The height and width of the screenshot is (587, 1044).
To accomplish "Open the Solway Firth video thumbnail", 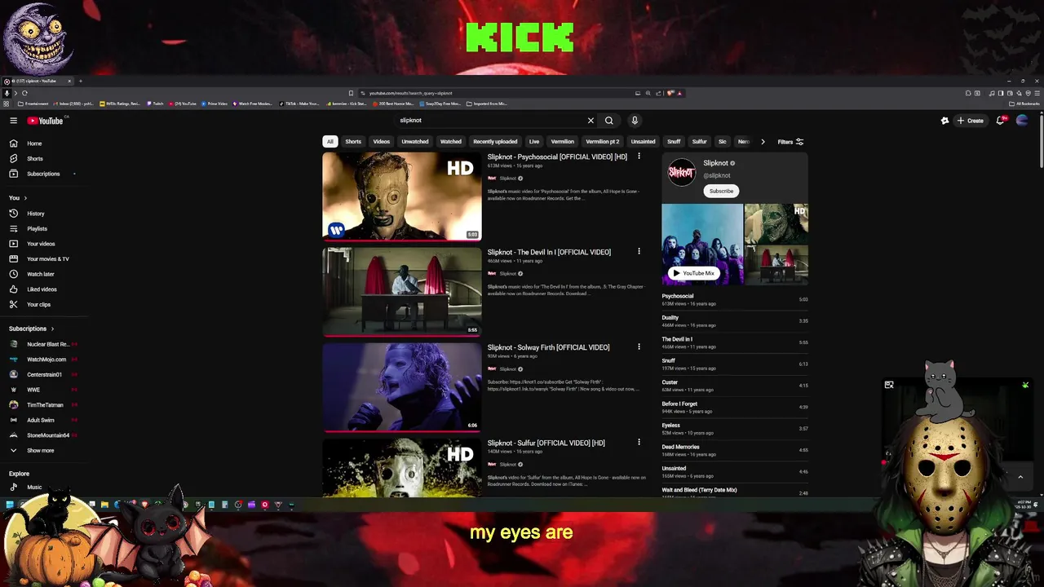I will [402, 387].
